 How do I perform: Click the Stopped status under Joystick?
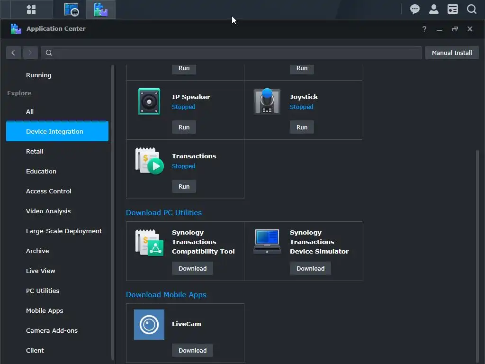pos(301,107)
